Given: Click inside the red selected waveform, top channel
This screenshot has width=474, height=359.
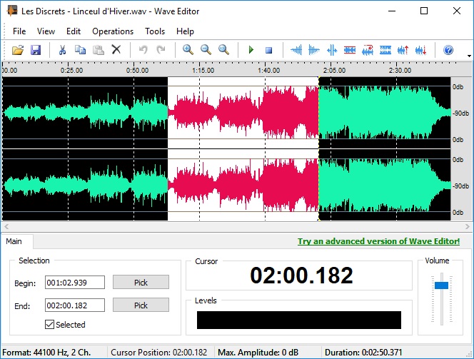Looking at the screenshot, I should coord(243,113).
